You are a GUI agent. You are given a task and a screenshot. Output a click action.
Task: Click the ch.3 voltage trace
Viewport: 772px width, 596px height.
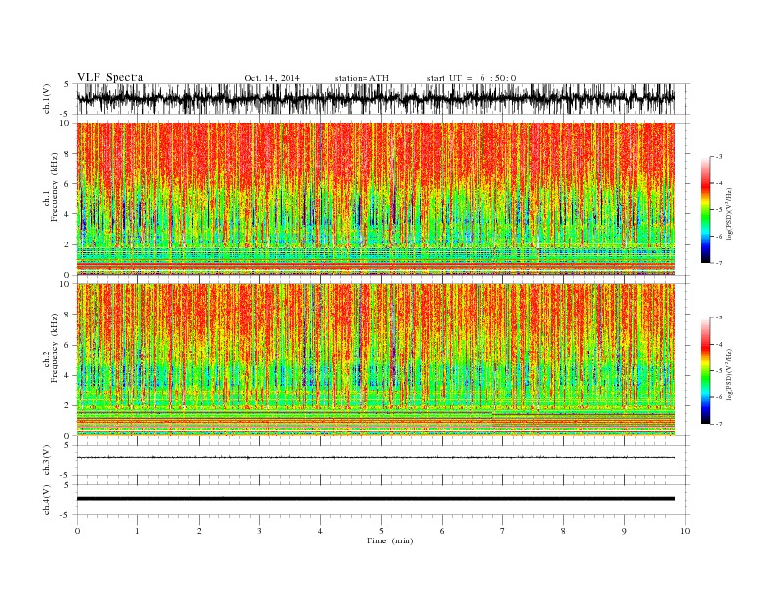click(x=376, y=458)
